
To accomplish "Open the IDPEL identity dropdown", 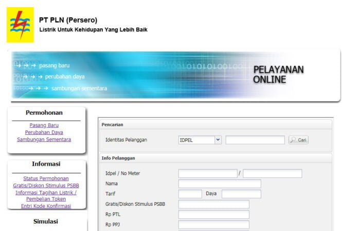I will [x=200, y=140].
